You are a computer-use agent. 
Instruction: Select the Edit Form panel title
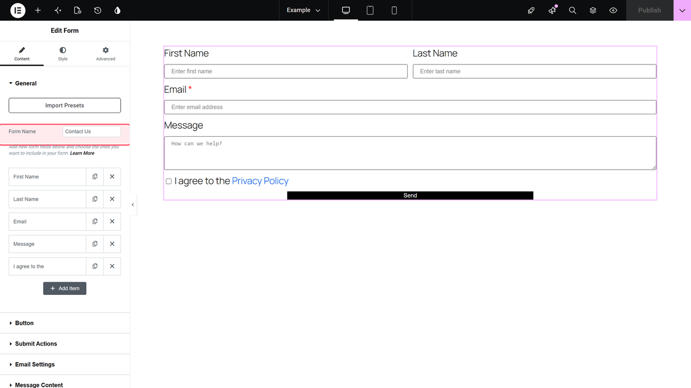tap(64, 30)
